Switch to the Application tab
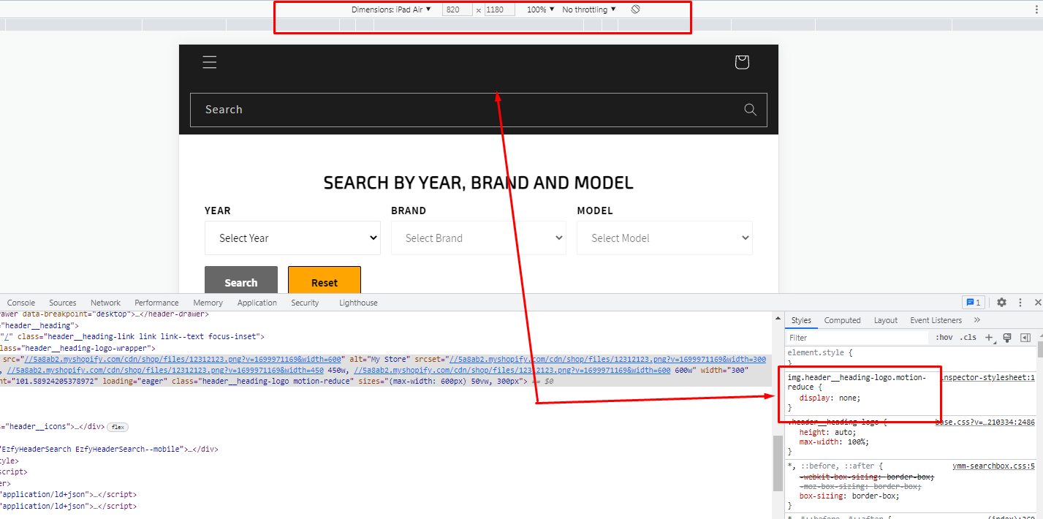This screenshot has height=519, width=1043. (257, 303)
